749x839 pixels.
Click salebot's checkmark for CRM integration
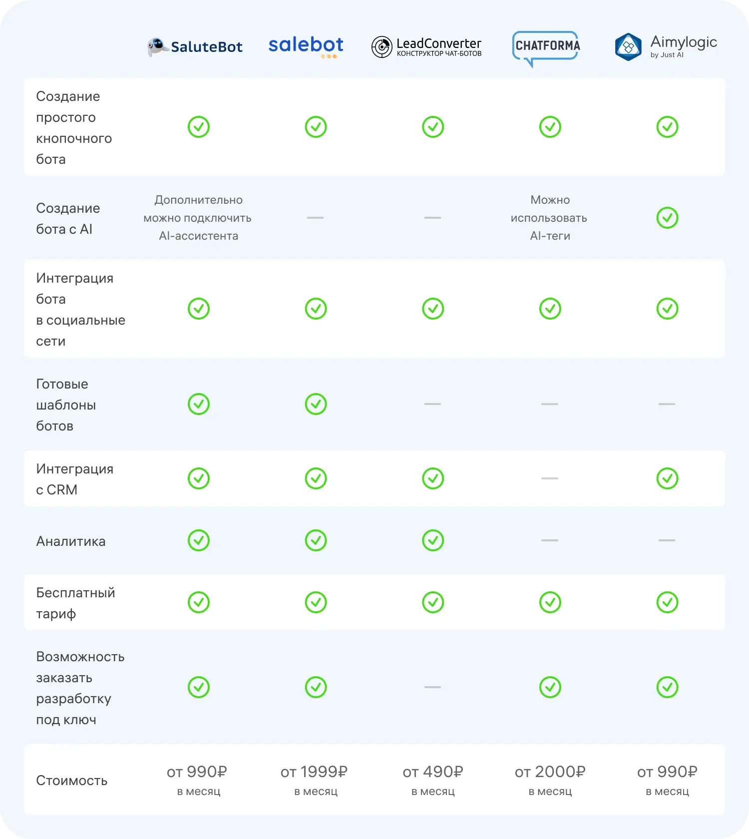pyautogui.click(x=316, y=478)
